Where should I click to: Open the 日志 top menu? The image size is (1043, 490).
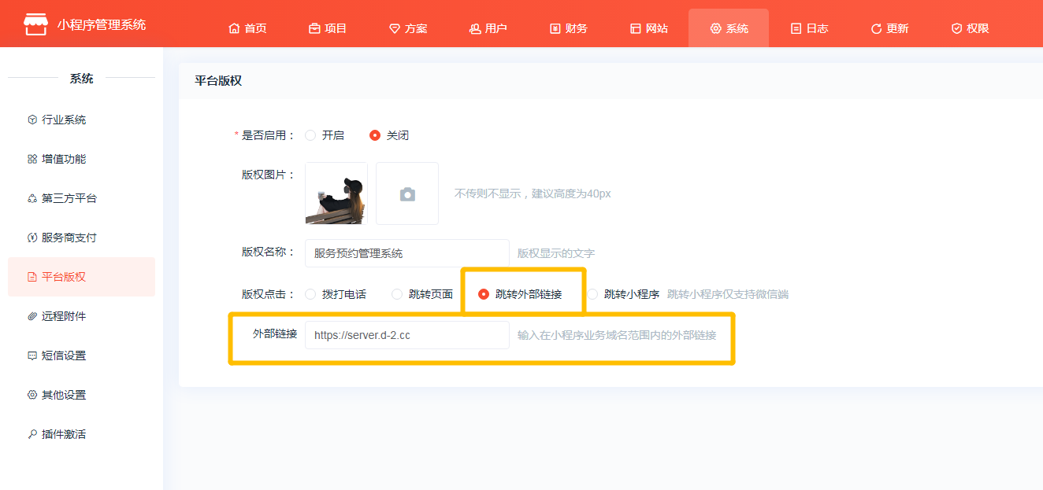[810, 28]
